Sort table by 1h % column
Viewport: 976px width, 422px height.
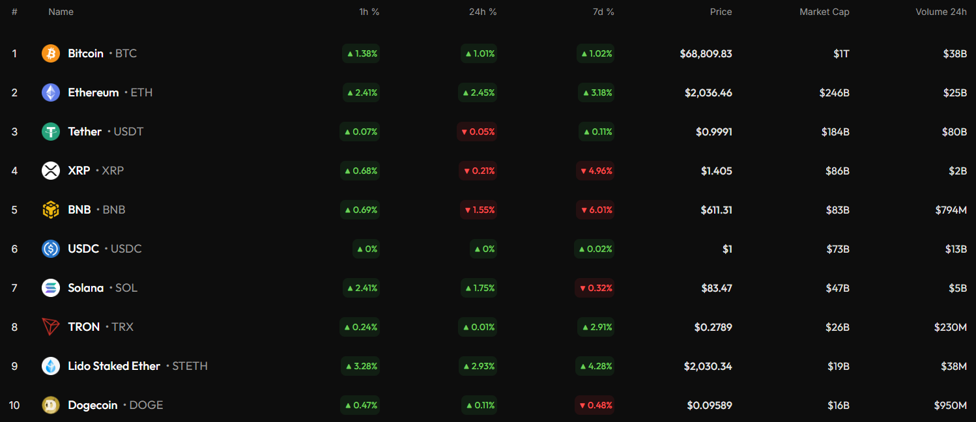[x=369, y=12]
